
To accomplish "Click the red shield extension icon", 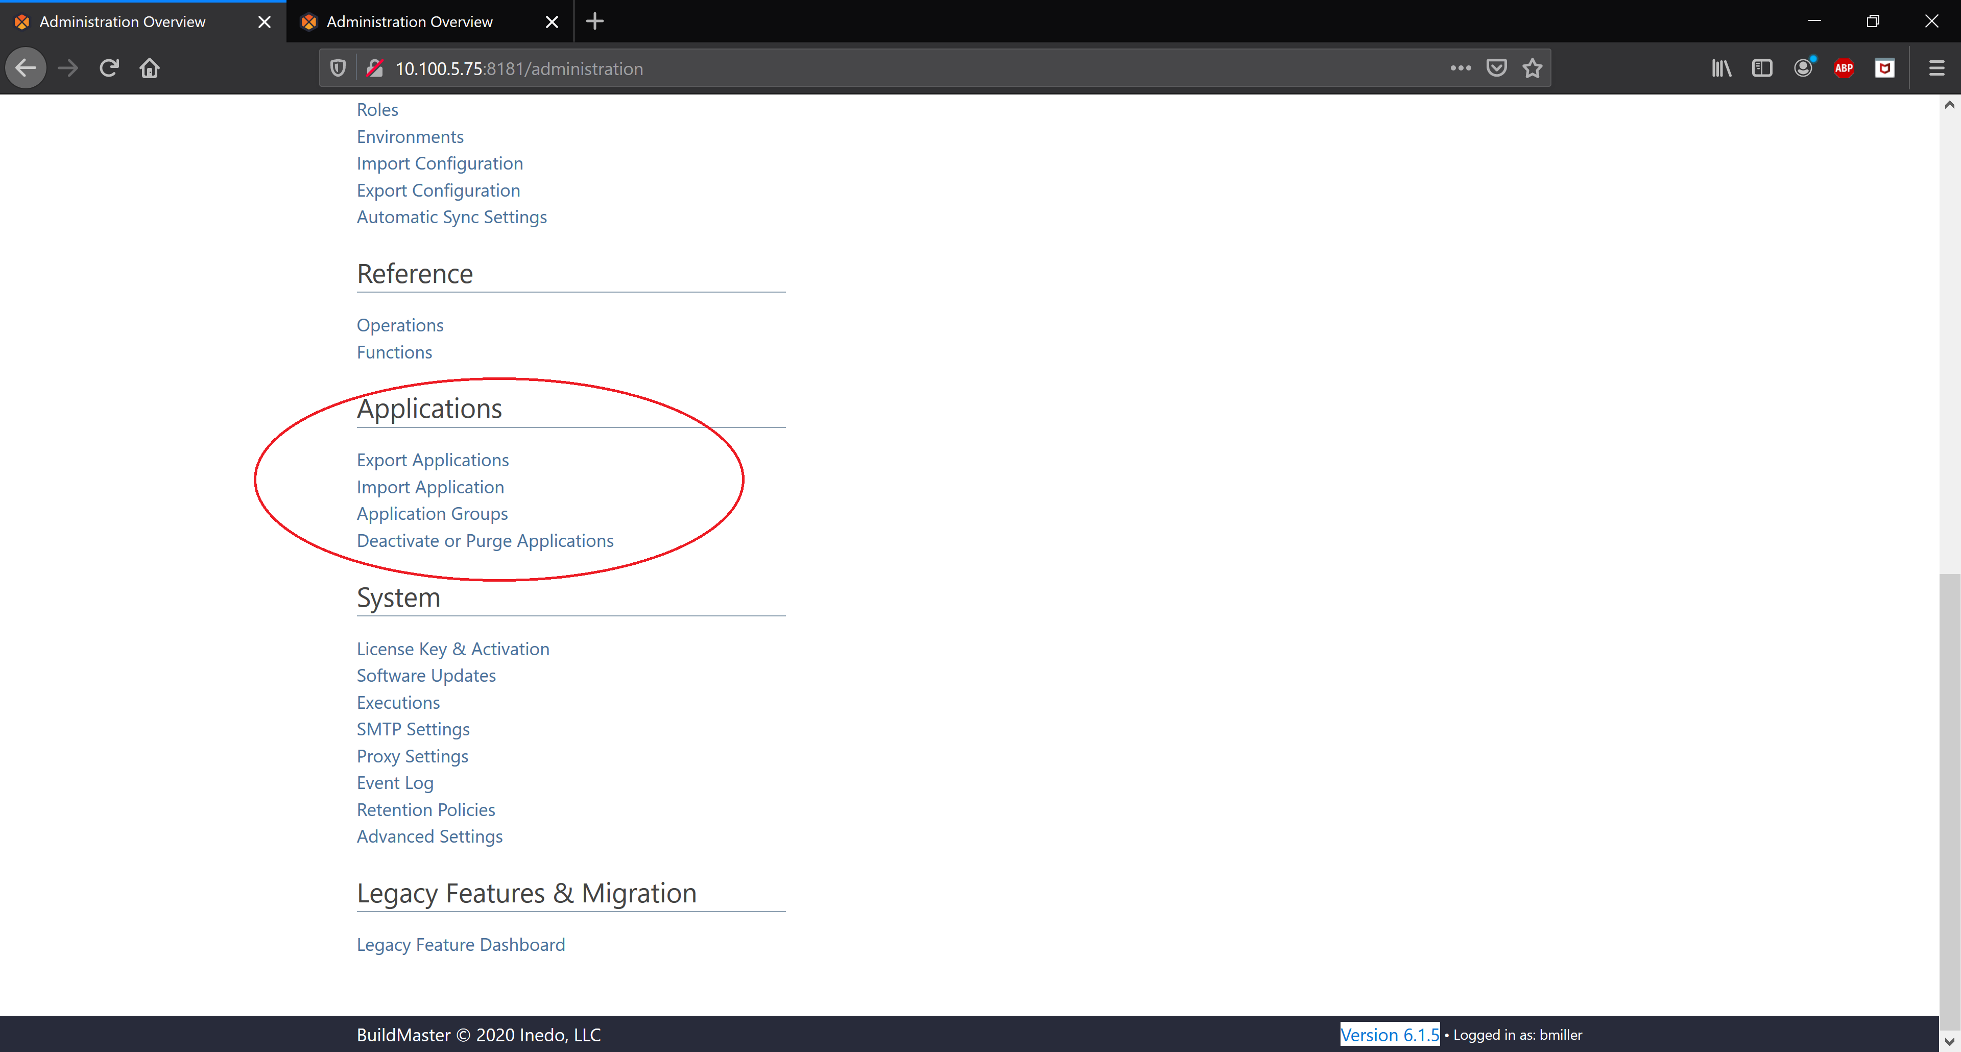I will pyautogui.click(x=1884, y=68).
